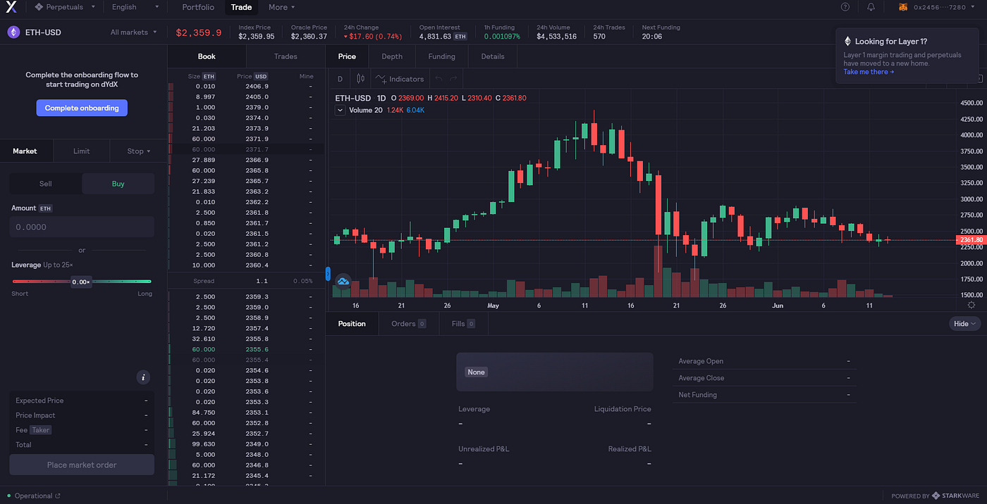This screenshot has height=504, width=987.
Task: Click the dYdX logo icon
Action: coord(11,7)
